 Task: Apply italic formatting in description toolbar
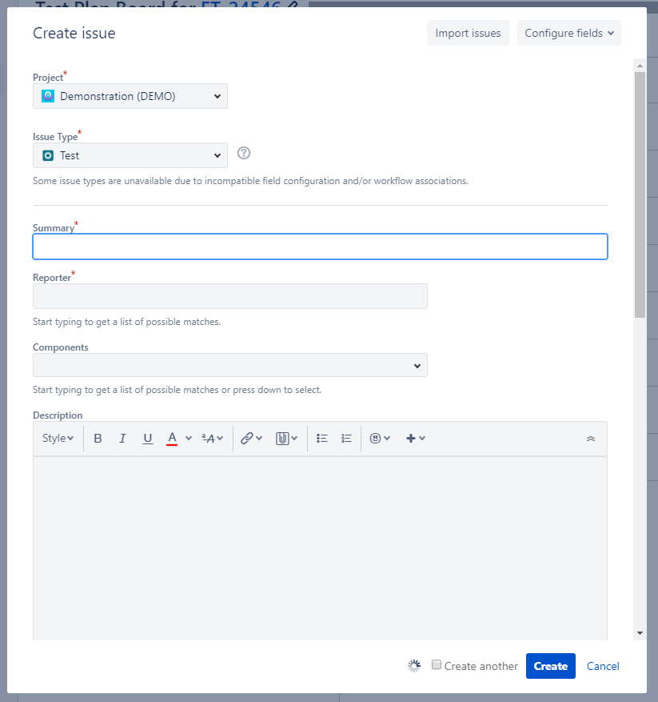[122, 439]
